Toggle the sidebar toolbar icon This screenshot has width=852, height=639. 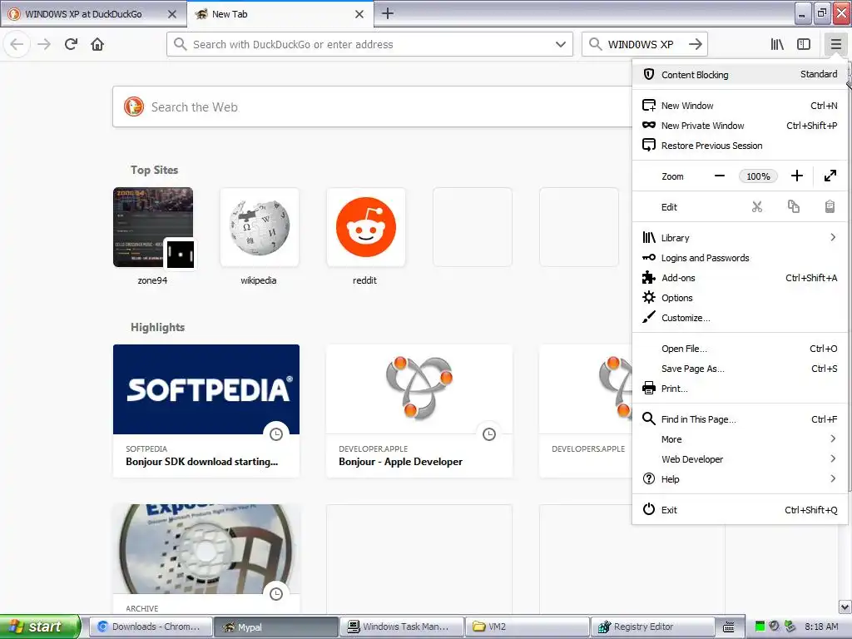click(x=804, y=44)
